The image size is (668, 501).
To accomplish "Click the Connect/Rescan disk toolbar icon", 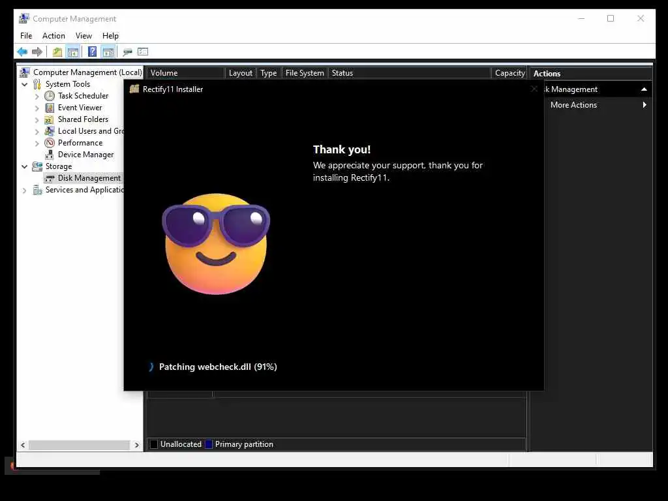I will (127, 52).
